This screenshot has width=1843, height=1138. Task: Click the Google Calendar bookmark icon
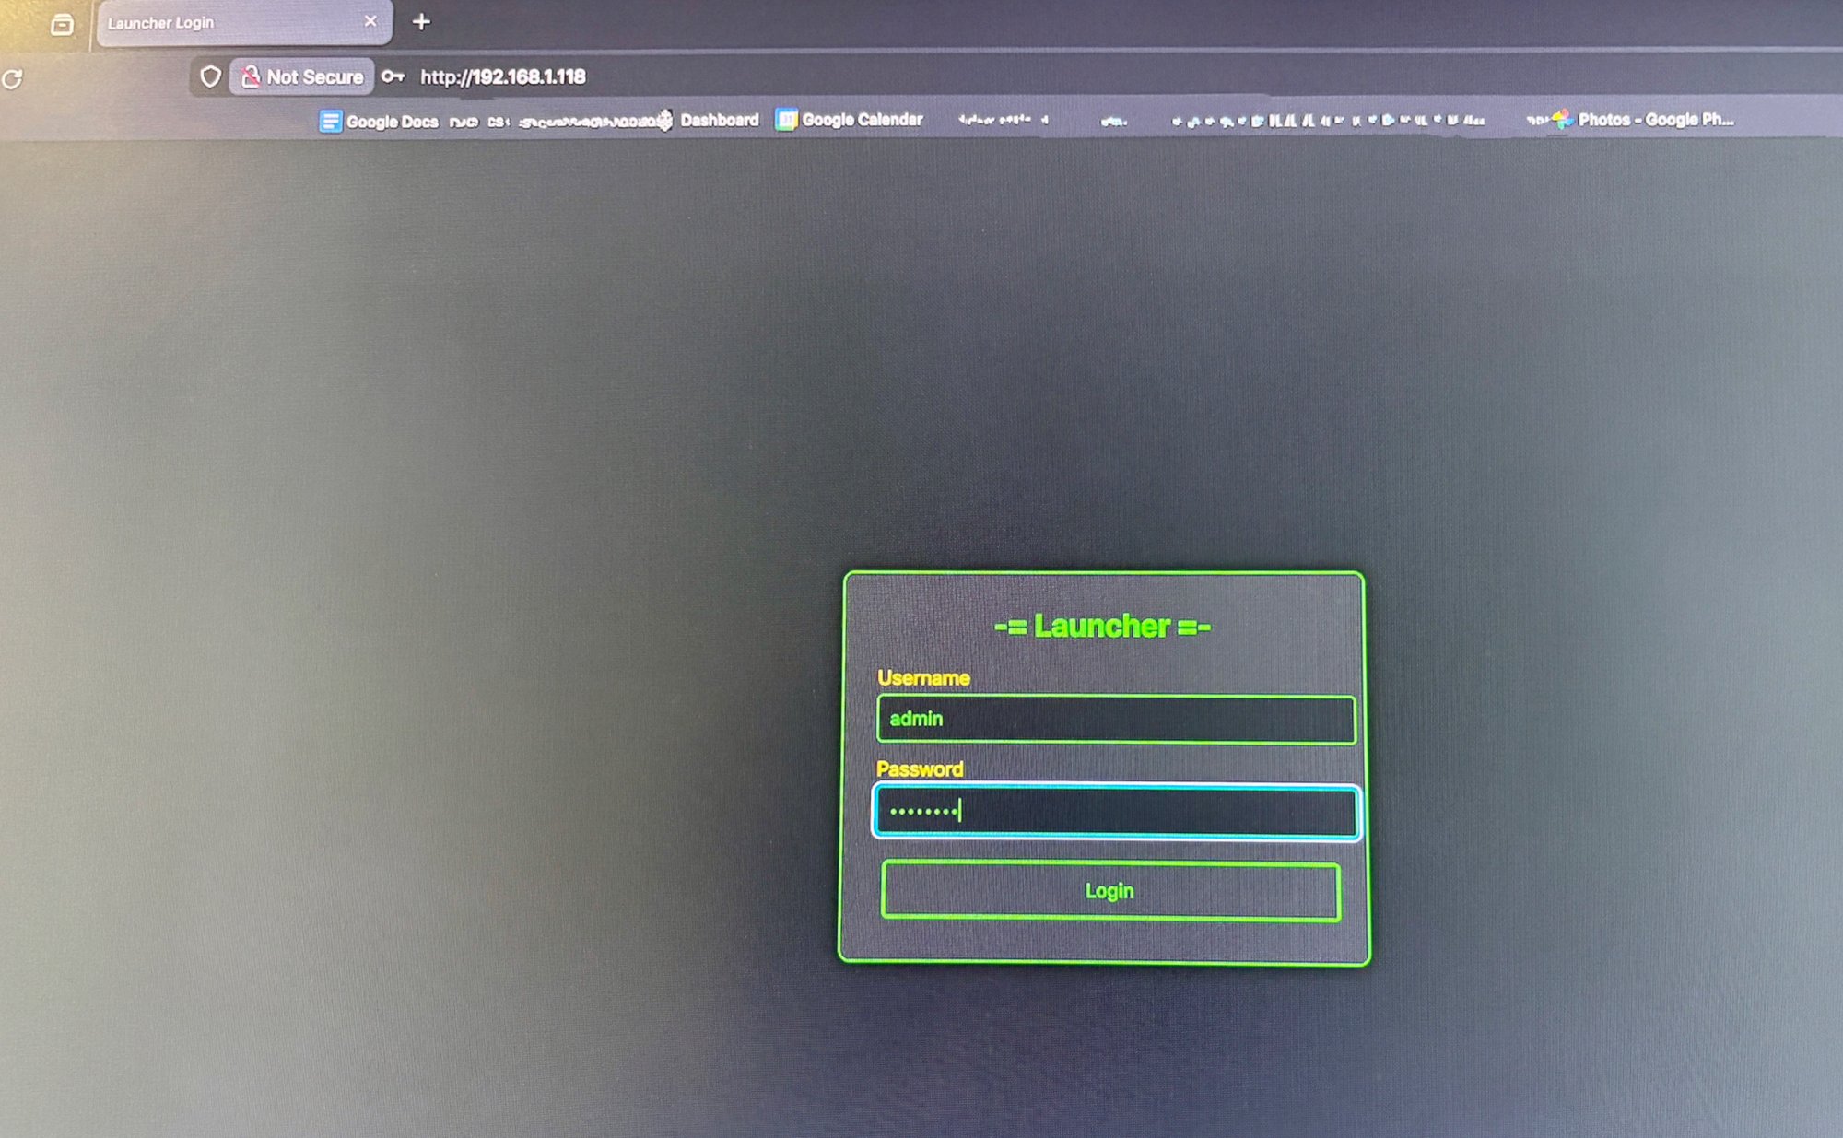(x=787, y=120)
